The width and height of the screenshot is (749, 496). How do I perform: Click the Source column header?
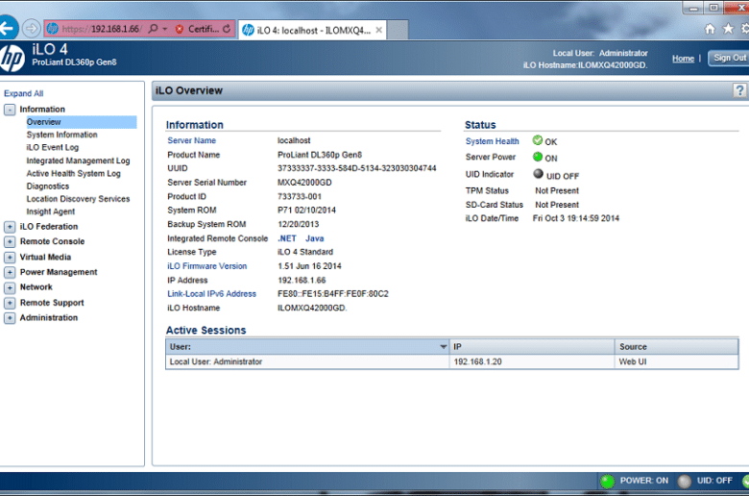pyautogui.click(x=676, y=347)
